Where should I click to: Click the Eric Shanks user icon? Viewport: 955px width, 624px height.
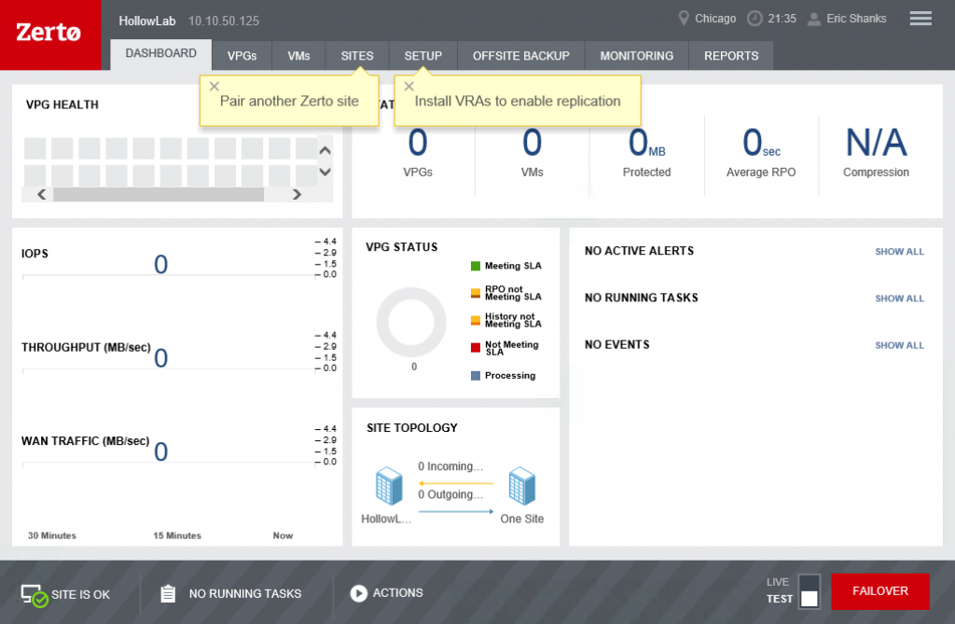click(x=813, y=19)
